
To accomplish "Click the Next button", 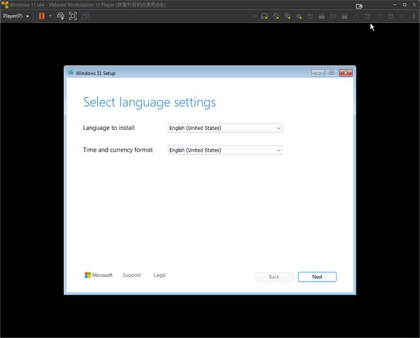I will (x=317, y=277).
